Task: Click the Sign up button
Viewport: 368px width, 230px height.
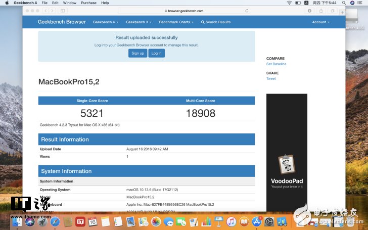Action: 137,53
